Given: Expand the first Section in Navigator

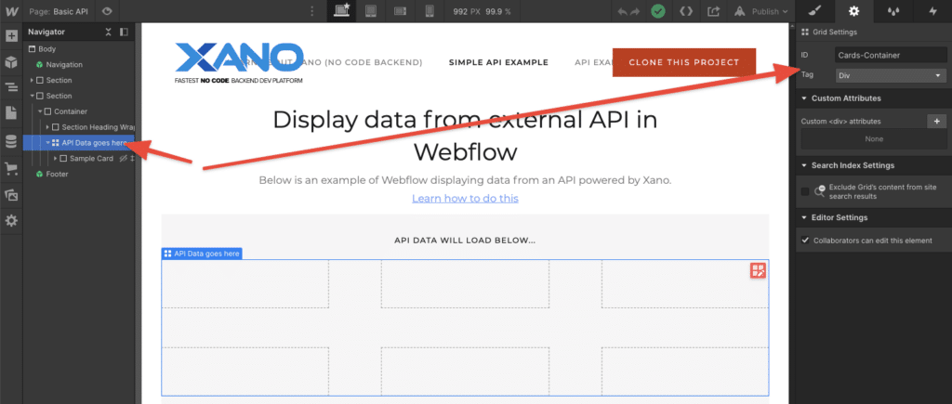Looking at the screenshot, I should [33, 80].
